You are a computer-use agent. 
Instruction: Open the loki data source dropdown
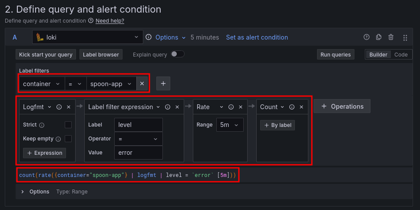click(88, 37)
